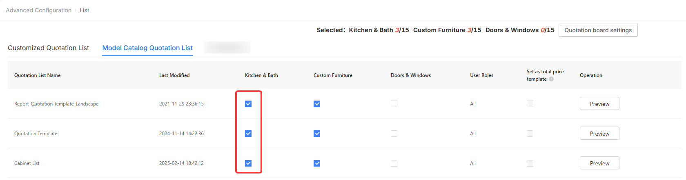Enable Doors & Windows for Report-Quotation Template-Landscape
686x180 pixels.
point(394,104)
